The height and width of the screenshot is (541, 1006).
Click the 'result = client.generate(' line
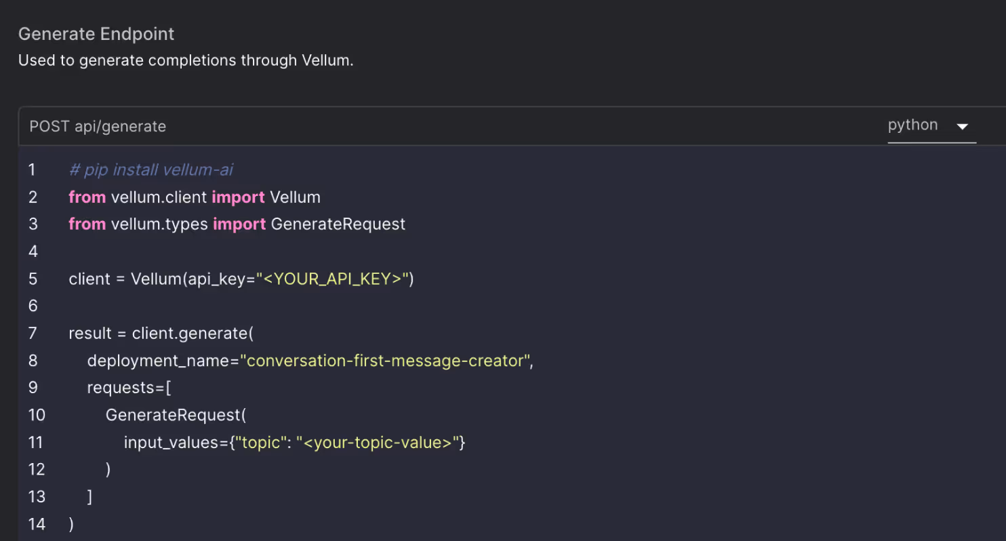[x=161, y=334]
